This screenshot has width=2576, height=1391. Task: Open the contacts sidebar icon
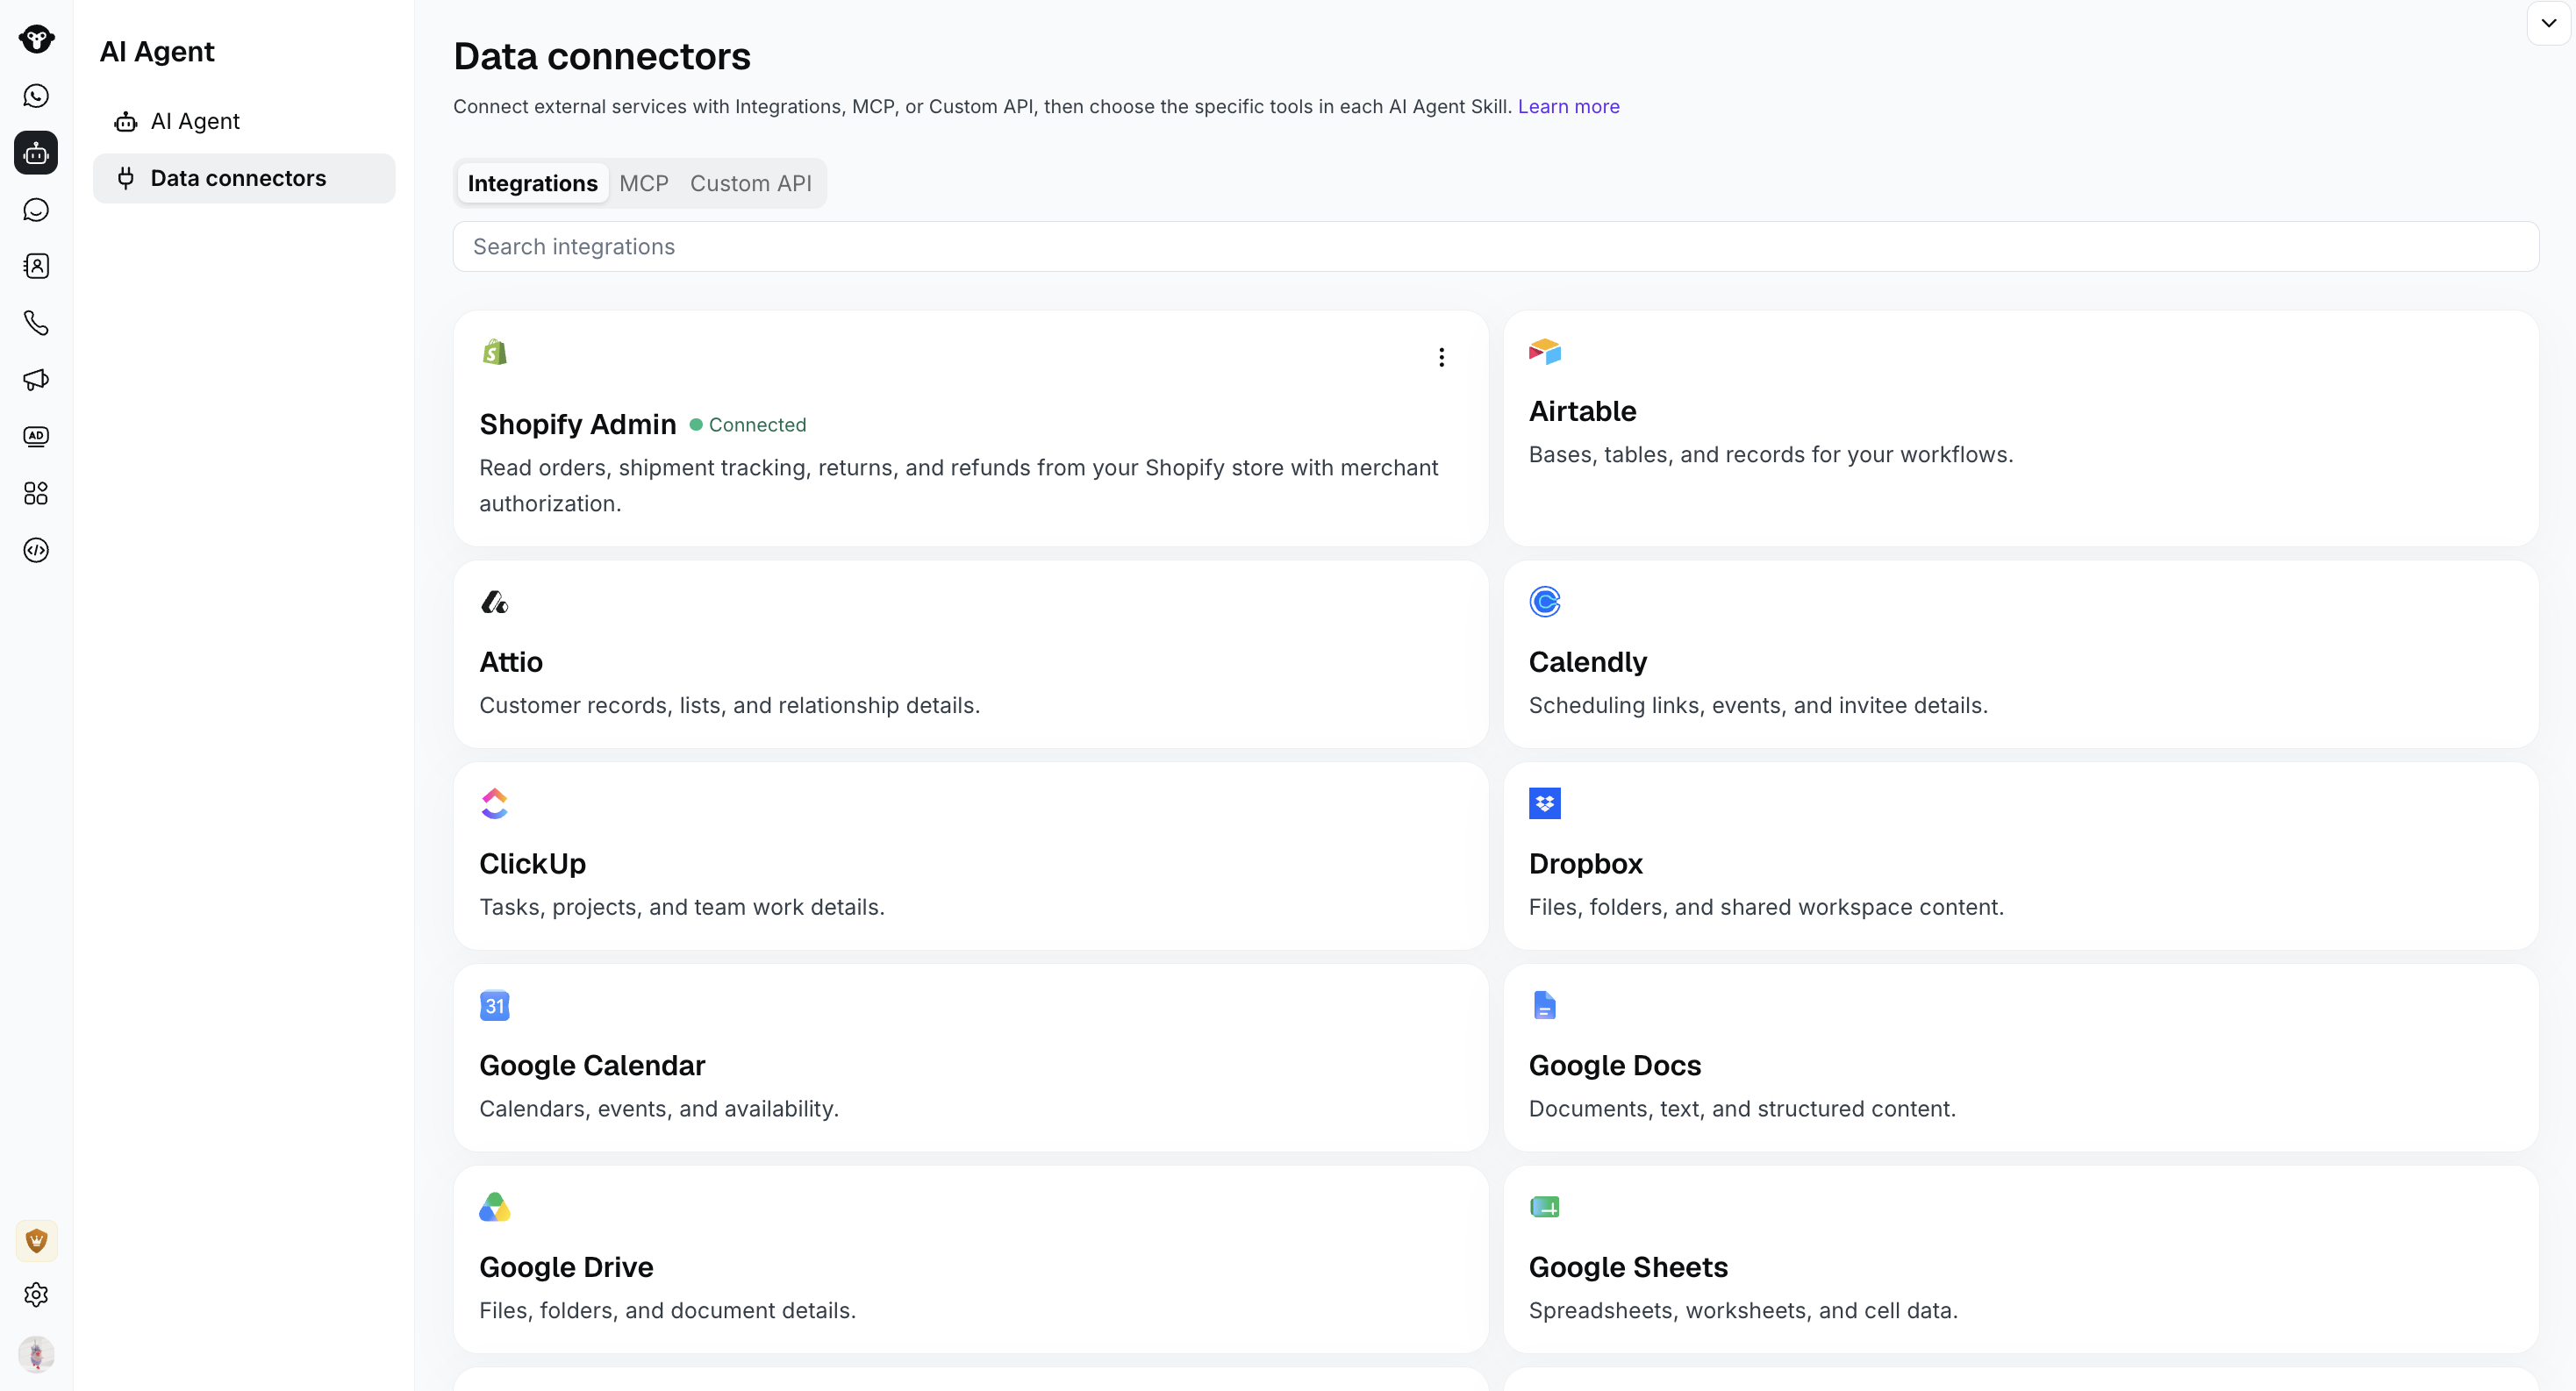pyautogui.click(x=36, y=266)
